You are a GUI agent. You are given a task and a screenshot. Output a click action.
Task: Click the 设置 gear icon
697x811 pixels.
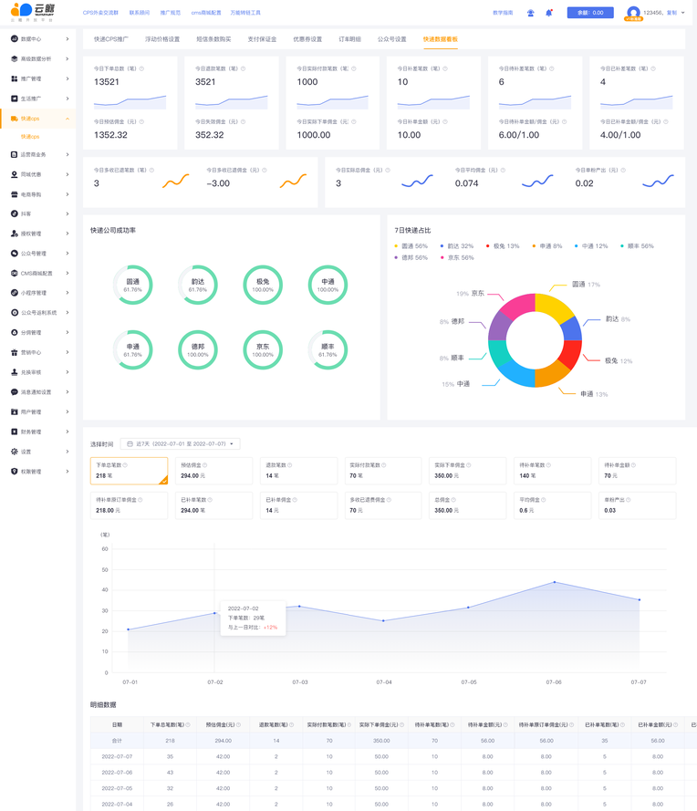tap(15, 452)
